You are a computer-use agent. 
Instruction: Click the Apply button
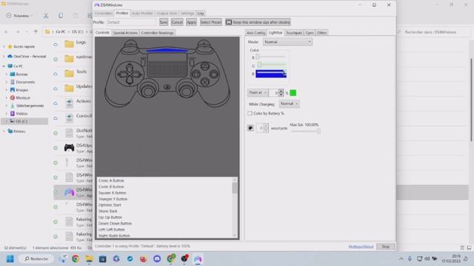point(191,22)
